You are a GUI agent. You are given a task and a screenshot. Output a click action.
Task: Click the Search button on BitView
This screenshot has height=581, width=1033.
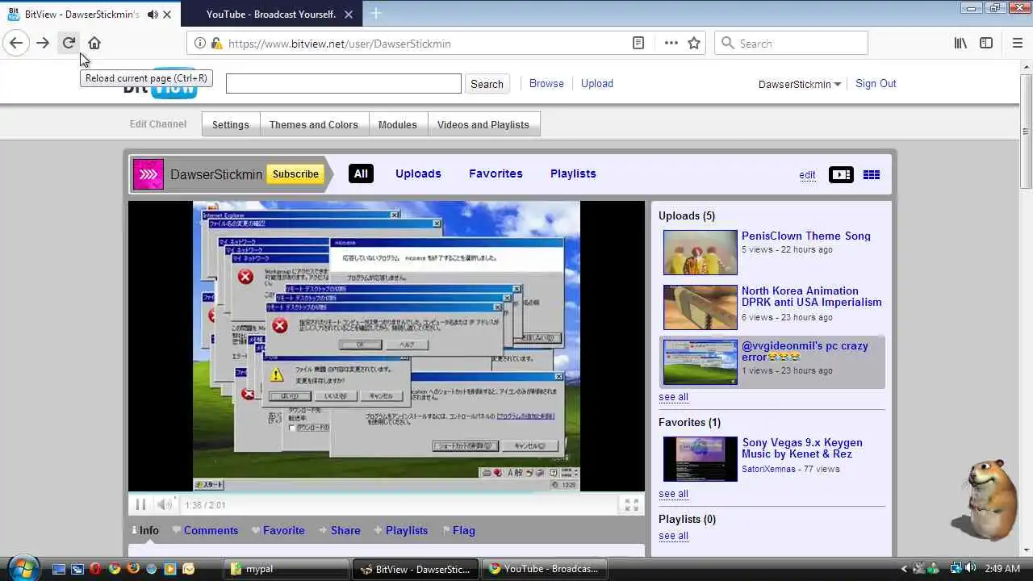(487, 84)
